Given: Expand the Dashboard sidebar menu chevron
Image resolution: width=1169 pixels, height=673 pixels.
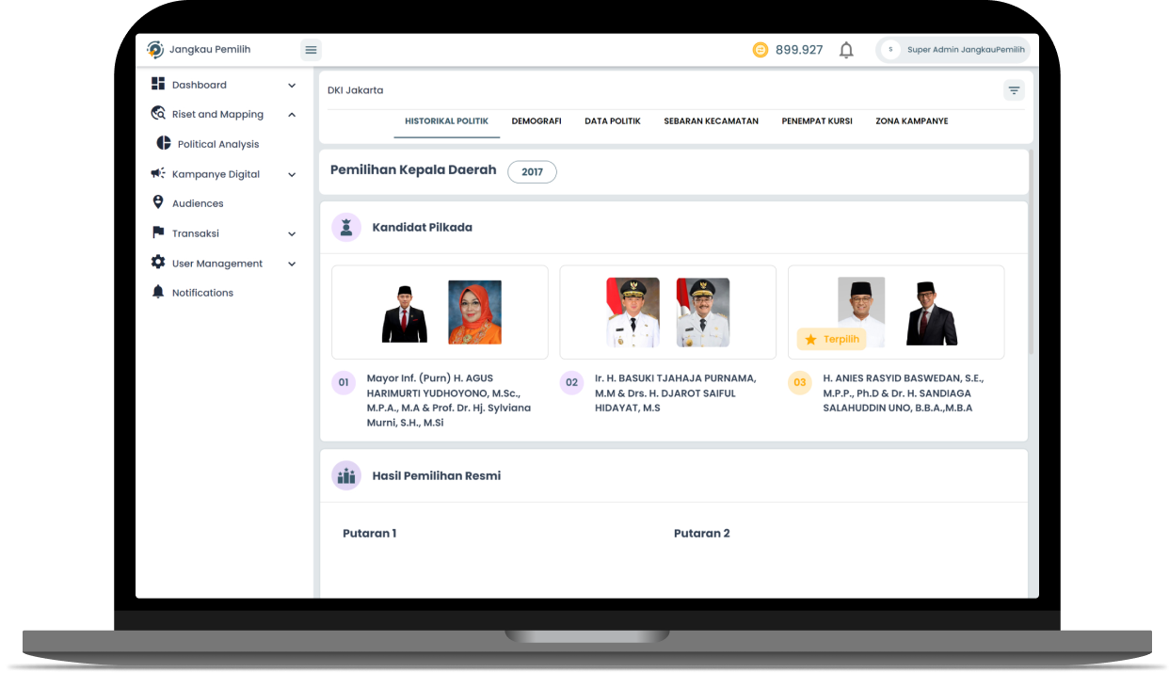Looking at the screenshot, I should tap(292, 86).
